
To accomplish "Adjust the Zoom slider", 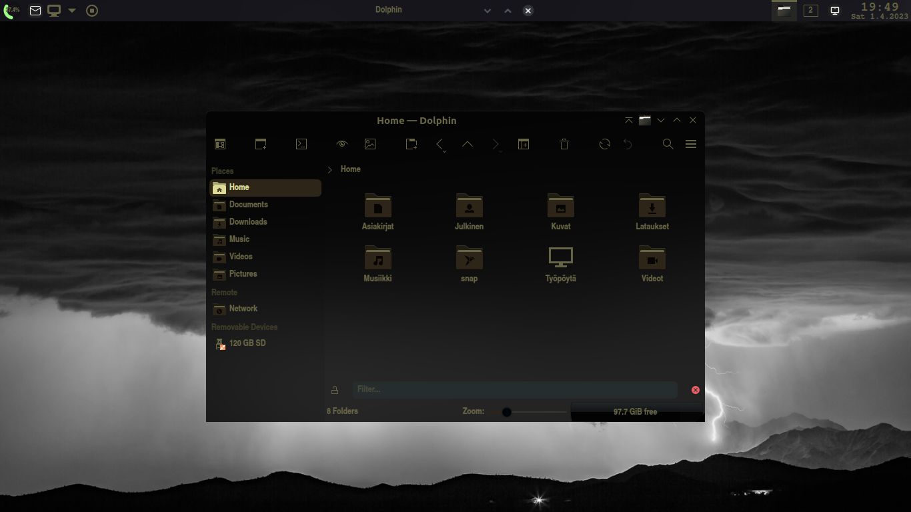I will (x=507, y=412).
